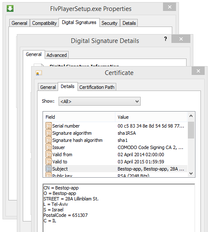Close the Digital Signature Details window

tap(181, 39)
